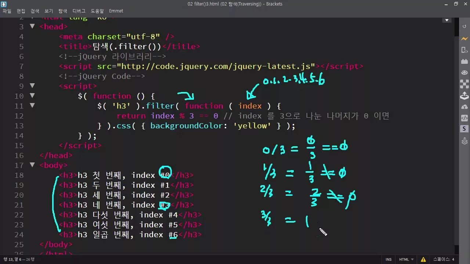
Task: Open the 디버그 menu
Action: point(79,11)
